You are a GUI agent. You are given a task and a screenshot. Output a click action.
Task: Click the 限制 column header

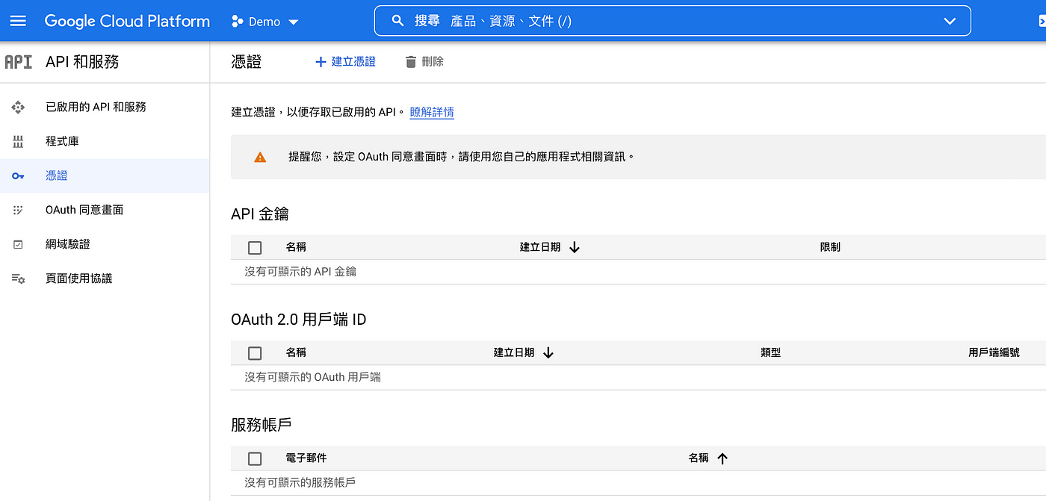coord(830,247)
